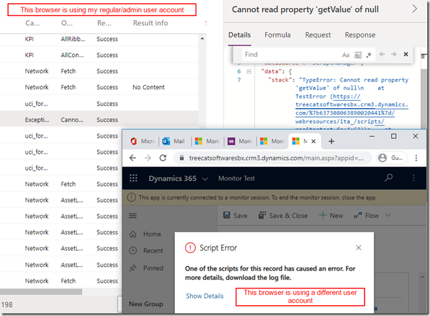
Task: Toggle match case (Aa) in Find
Action: 346,55
